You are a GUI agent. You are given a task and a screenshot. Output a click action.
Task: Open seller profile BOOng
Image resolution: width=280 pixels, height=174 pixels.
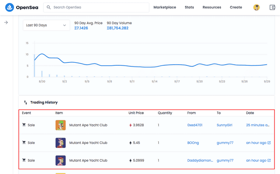click(193, 143)
